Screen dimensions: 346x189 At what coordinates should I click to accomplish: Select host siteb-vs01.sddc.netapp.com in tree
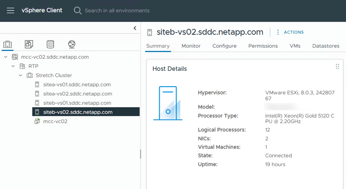(x=77, y=103)
